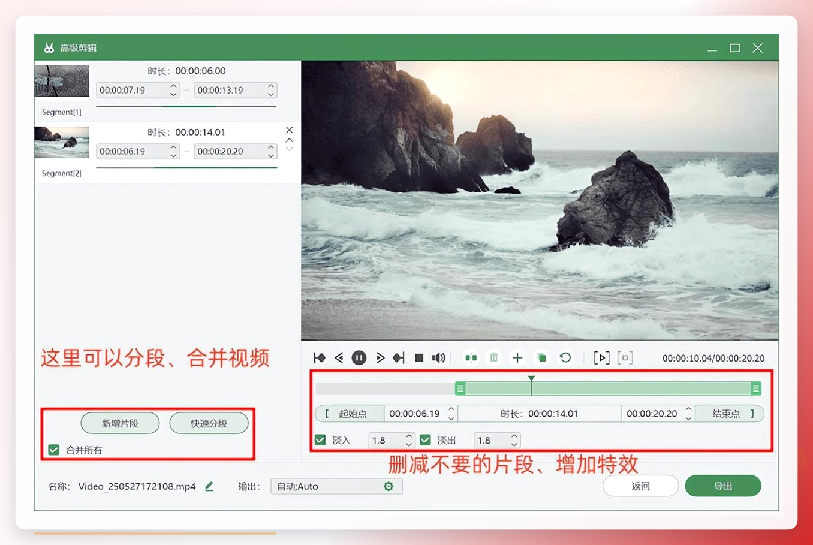813x545 pixels.
Task: Click the 返回 back button
Action: coord(640,486)
